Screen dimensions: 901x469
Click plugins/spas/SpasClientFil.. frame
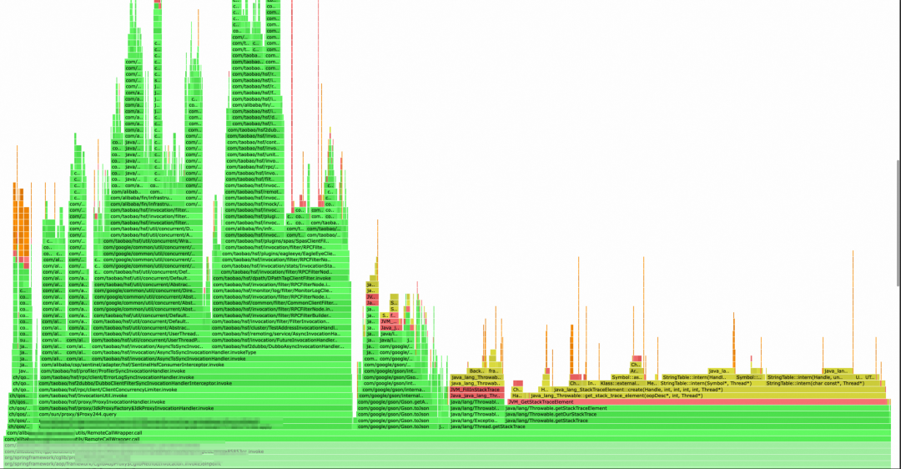coord(285,241)
